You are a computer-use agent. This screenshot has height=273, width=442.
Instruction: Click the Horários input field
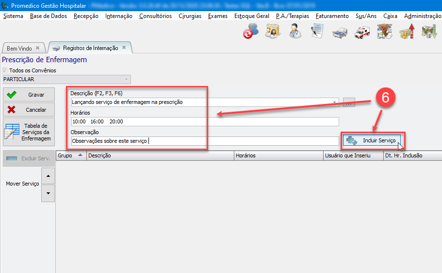(x=204, y=121)
